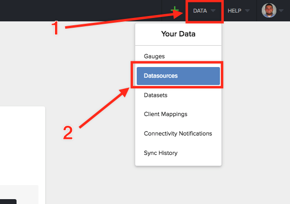Expand the profile dropdown arrow beside avatar
The image size is (290, 204).
tap(281, 11)
